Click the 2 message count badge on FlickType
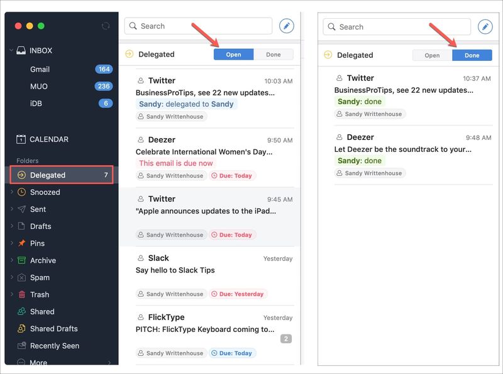 [x=286, y=338]
